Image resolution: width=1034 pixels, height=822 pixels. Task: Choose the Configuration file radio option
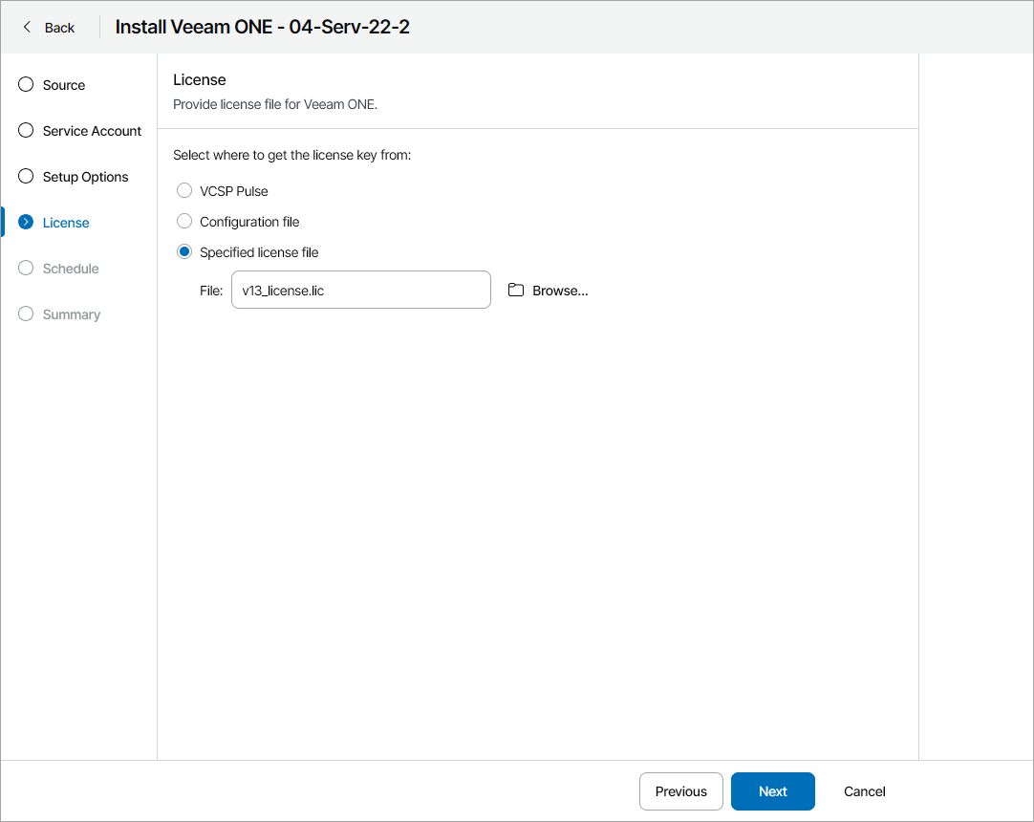click(x=184, y=222)
